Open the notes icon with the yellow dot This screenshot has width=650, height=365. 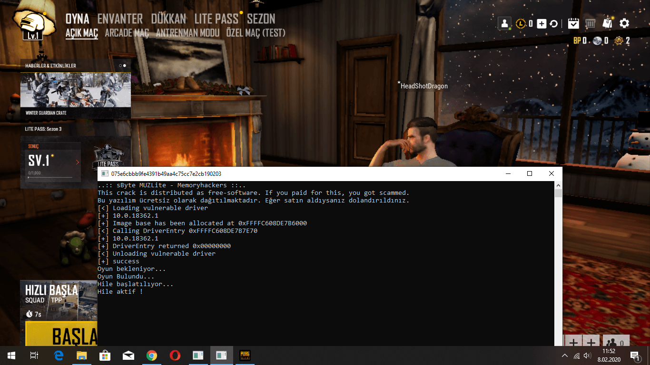tap(607, 23)
